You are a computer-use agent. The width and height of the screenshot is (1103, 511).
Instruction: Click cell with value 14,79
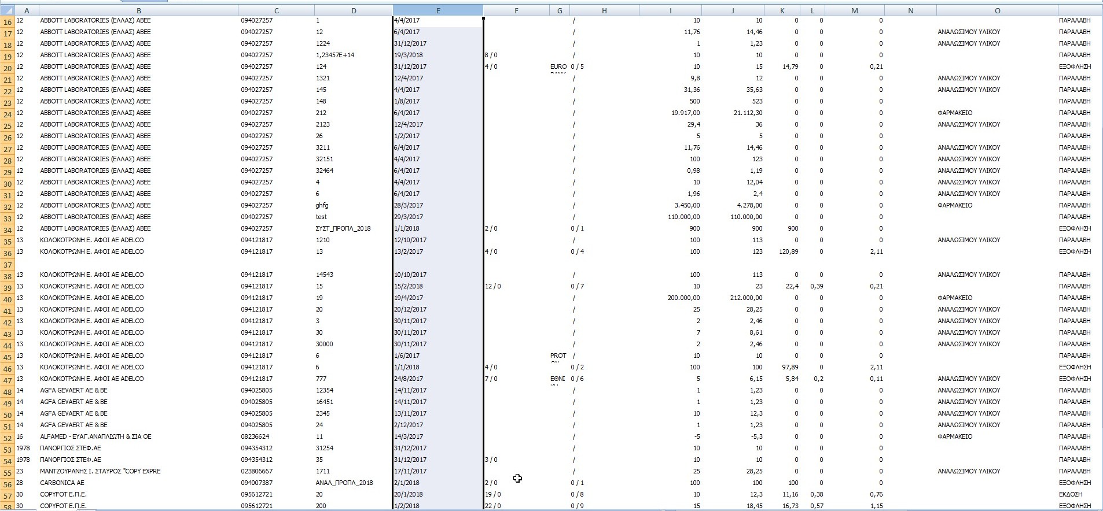click(x=782, y=66)
